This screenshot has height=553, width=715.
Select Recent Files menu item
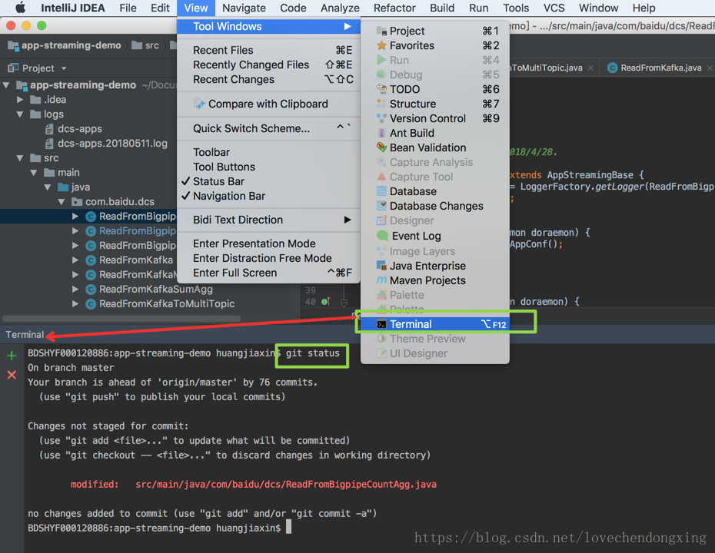tap(268, 50)
